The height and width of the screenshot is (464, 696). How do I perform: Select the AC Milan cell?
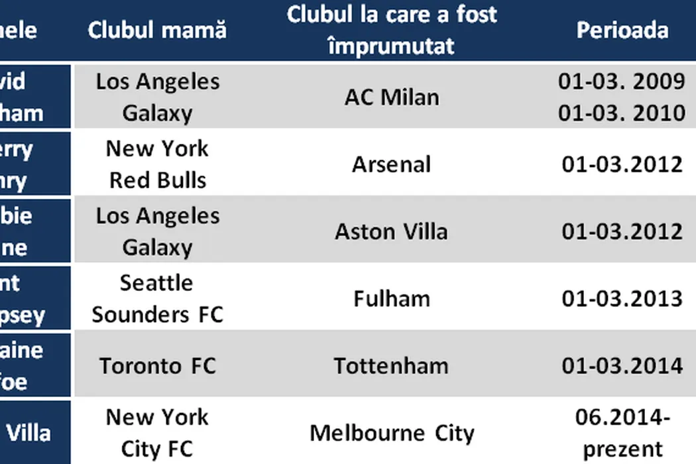click(392, 97)
